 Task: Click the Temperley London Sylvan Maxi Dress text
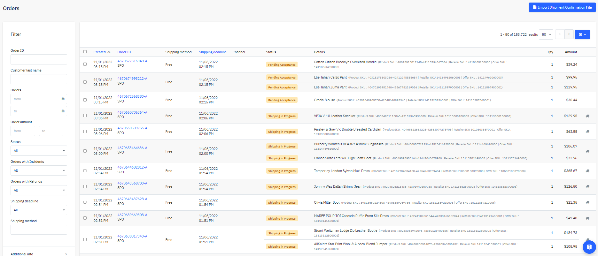[342, 171]
